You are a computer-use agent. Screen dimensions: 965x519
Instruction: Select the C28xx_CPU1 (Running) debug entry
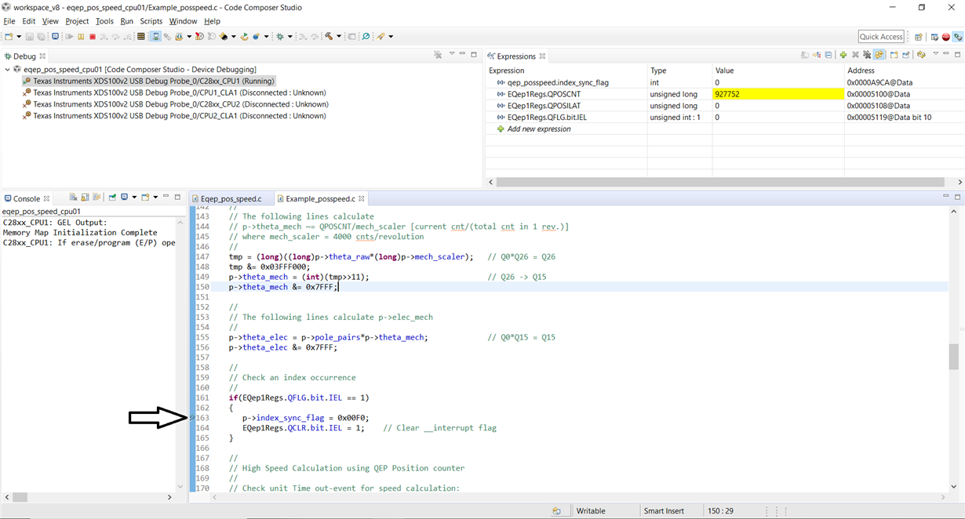pyautogui.click(x=153, y=81)
